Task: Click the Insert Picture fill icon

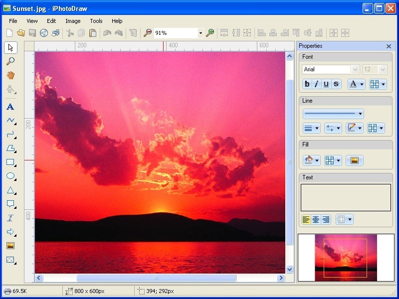Action: (x=356, y=160)
